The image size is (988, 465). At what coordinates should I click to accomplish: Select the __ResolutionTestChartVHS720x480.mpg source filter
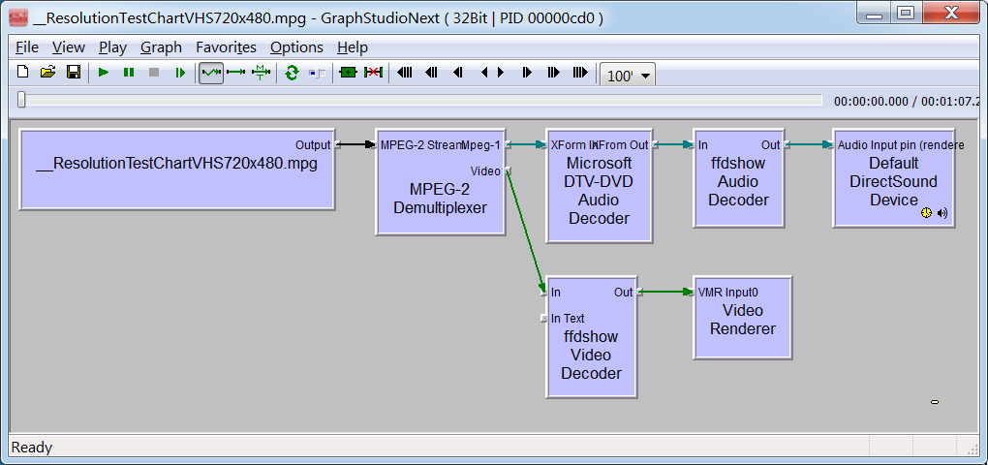pos(176,170)
